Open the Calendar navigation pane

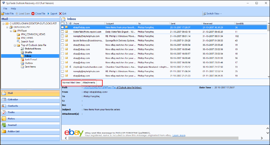tap(30, 100)
